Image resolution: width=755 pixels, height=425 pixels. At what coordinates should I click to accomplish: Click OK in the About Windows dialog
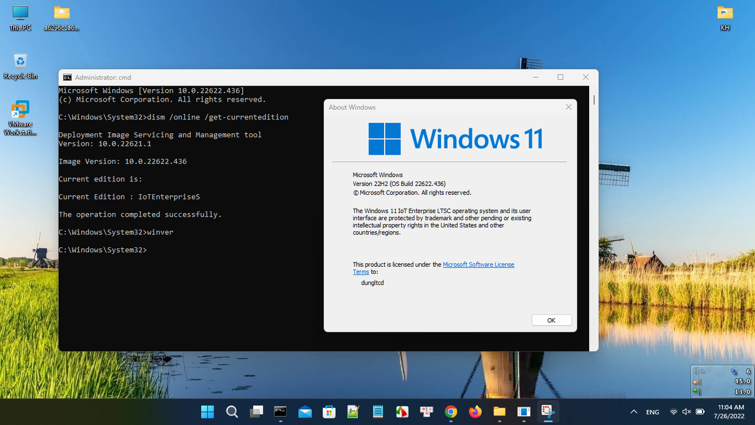pyautogui.click(x=551, y=320)
